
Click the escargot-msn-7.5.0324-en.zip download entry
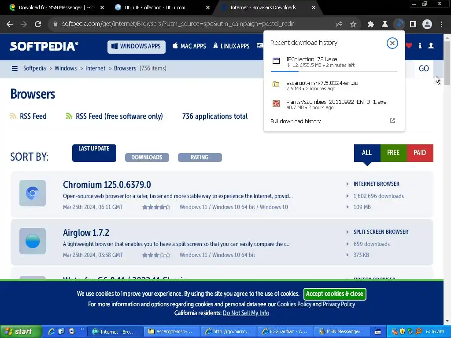(x=334, y=85)
